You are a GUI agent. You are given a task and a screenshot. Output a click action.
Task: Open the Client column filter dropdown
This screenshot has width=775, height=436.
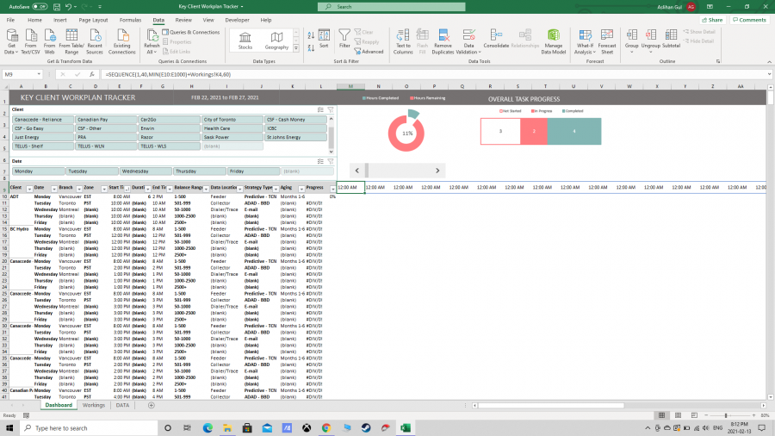click(29, 190)
